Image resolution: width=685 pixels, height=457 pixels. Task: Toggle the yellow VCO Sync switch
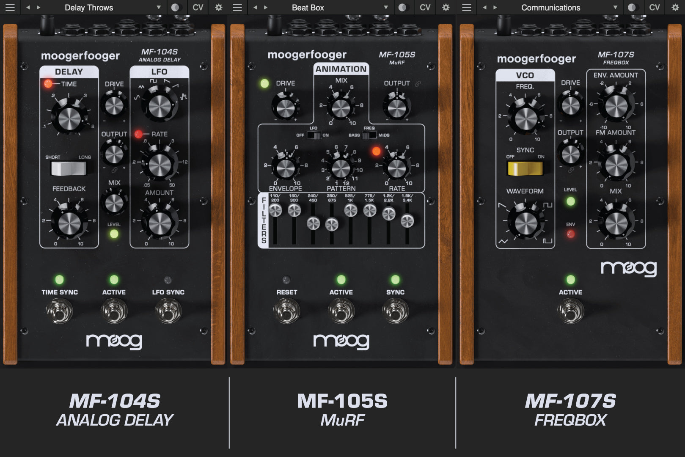(525, 168)
